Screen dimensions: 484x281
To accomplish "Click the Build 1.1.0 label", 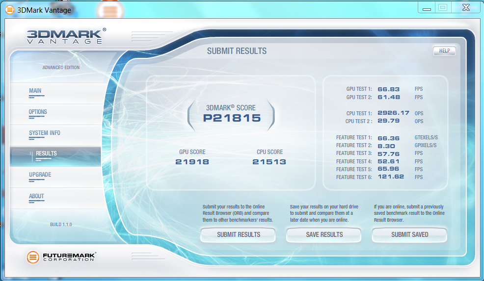I will (61, 225).
